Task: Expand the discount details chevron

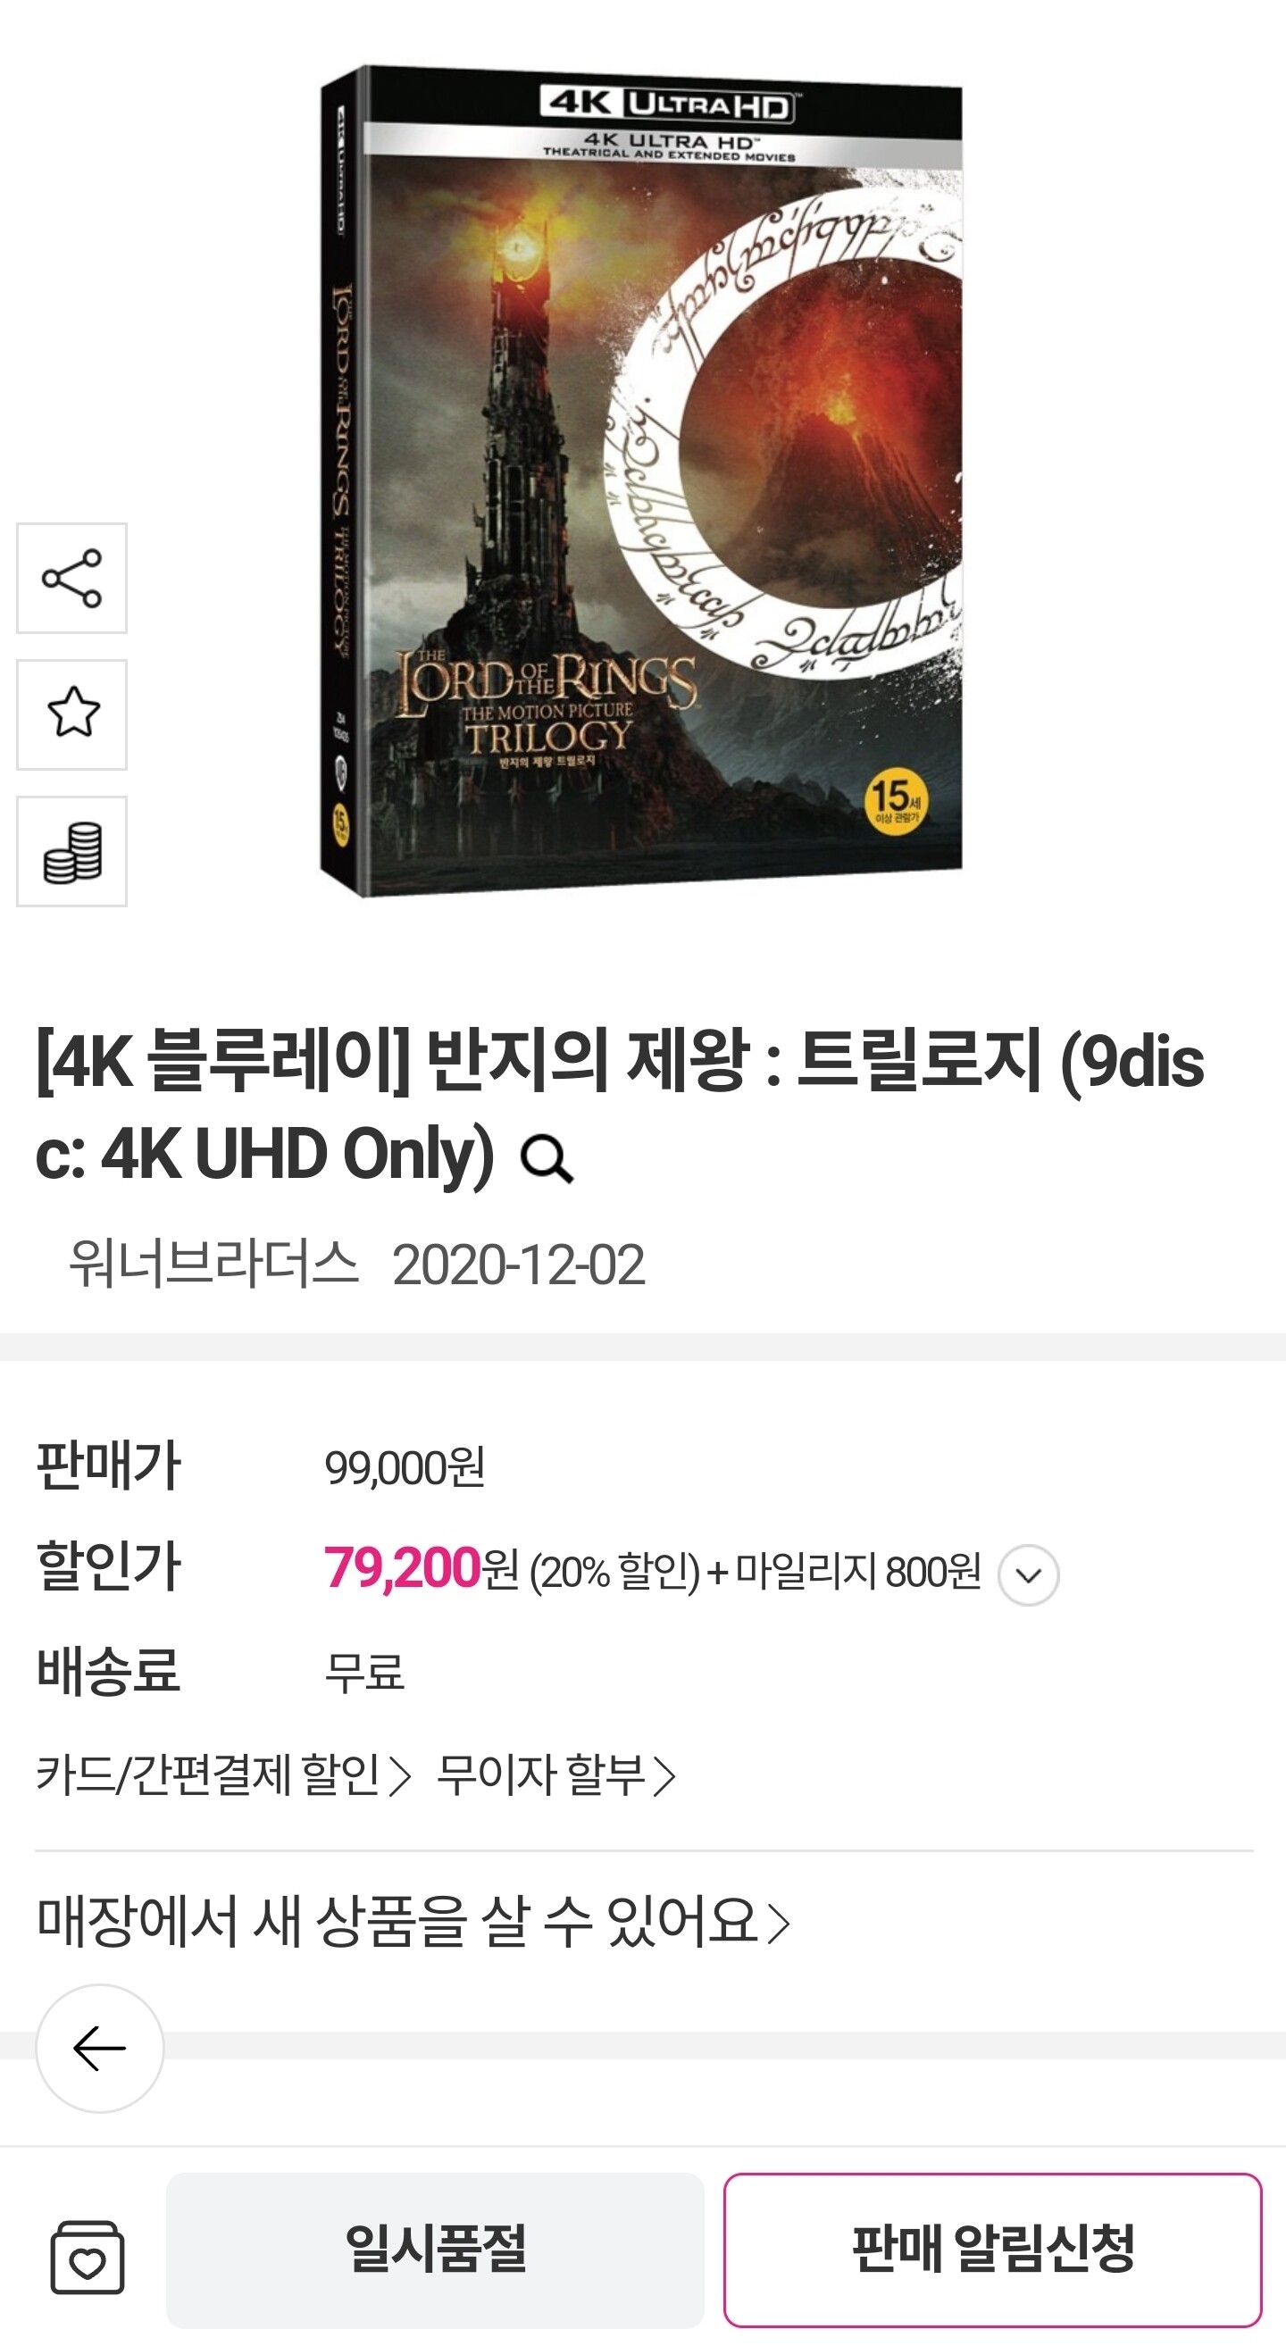Action: tap(1028, 1574)
